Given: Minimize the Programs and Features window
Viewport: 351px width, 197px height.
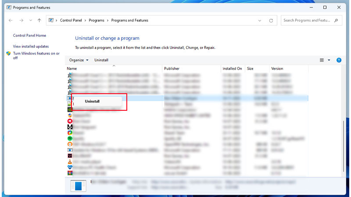Looking at the screenshot, I should [x=311, y=7].
